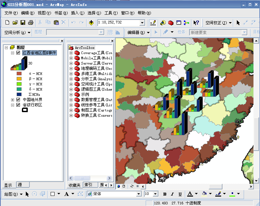Click the Editor Toolbar pencil icon
This screenshot has width=260, height=206.
coord(153,22)
